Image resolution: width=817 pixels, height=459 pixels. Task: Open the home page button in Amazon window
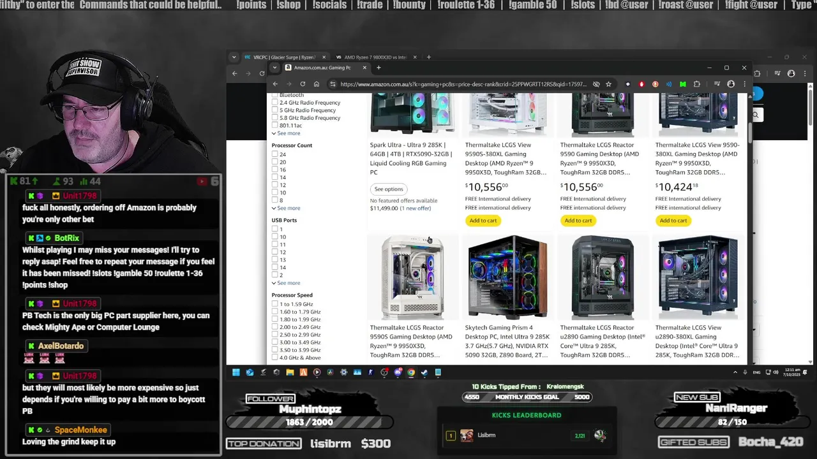[x=316, y=84]
